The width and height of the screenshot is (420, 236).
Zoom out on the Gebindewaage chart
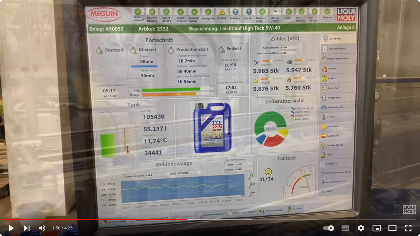(x=252, y=193)
